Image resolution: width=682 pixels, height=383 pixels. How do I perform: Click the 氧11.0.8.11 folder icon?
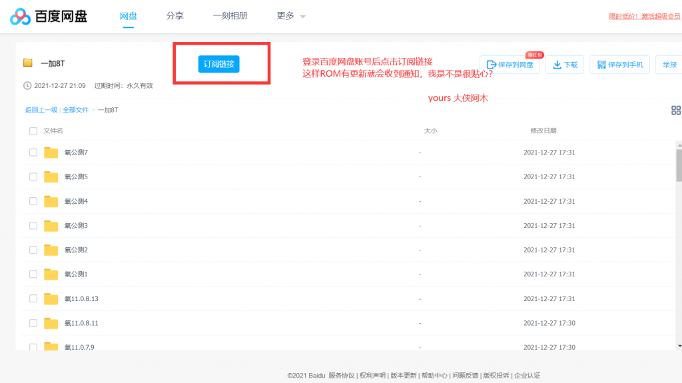tap(51, 323)
